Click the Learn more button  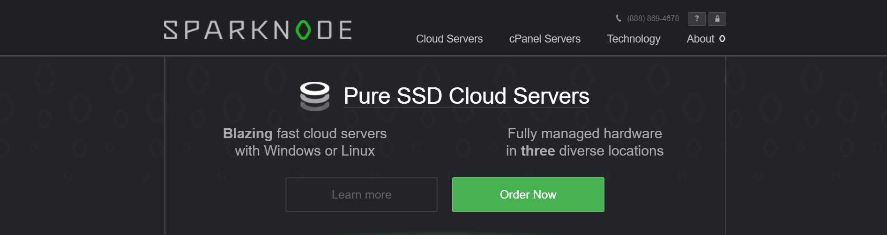point(361,194)
